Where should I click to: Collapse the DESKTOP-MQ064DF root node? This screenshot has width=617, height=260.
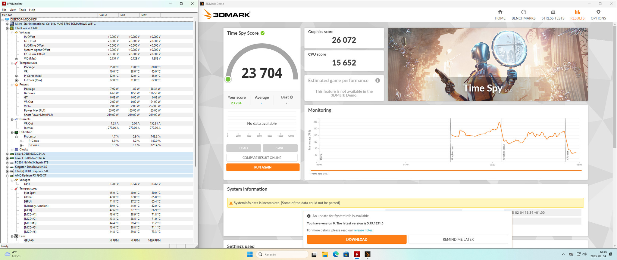coord(3,20)
